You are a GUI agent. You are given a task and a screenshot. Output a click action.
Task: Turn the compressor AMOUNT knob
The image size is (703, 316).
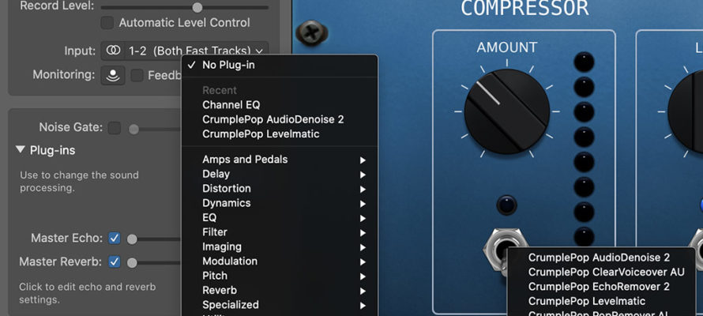[506, 111]
